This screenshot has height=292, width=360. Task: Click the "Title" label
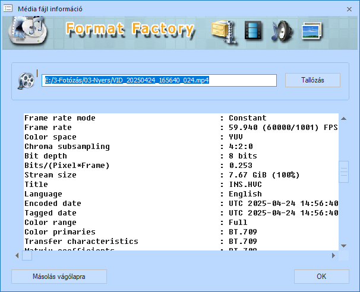coord(36,185)
